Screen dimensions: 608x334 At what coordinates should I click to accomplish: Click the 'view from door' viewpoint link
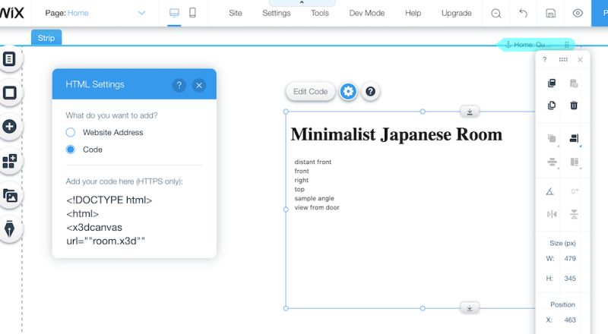(x=317, y=208)
